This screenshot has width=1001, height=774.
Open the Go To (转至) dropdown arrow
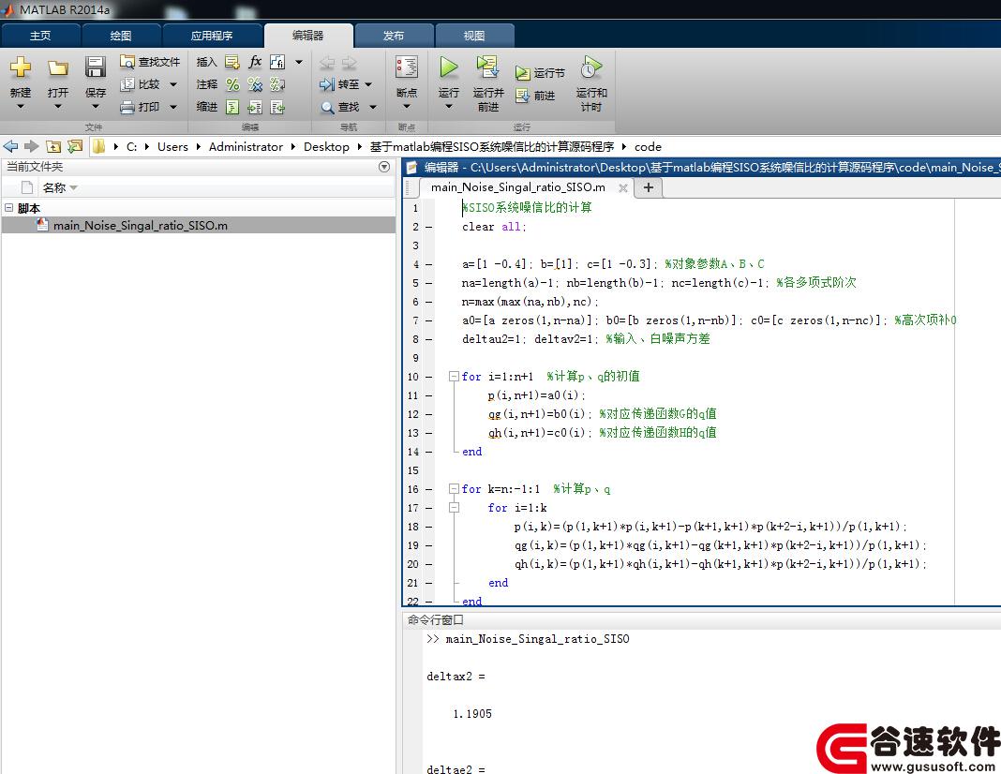pos(368,84)
